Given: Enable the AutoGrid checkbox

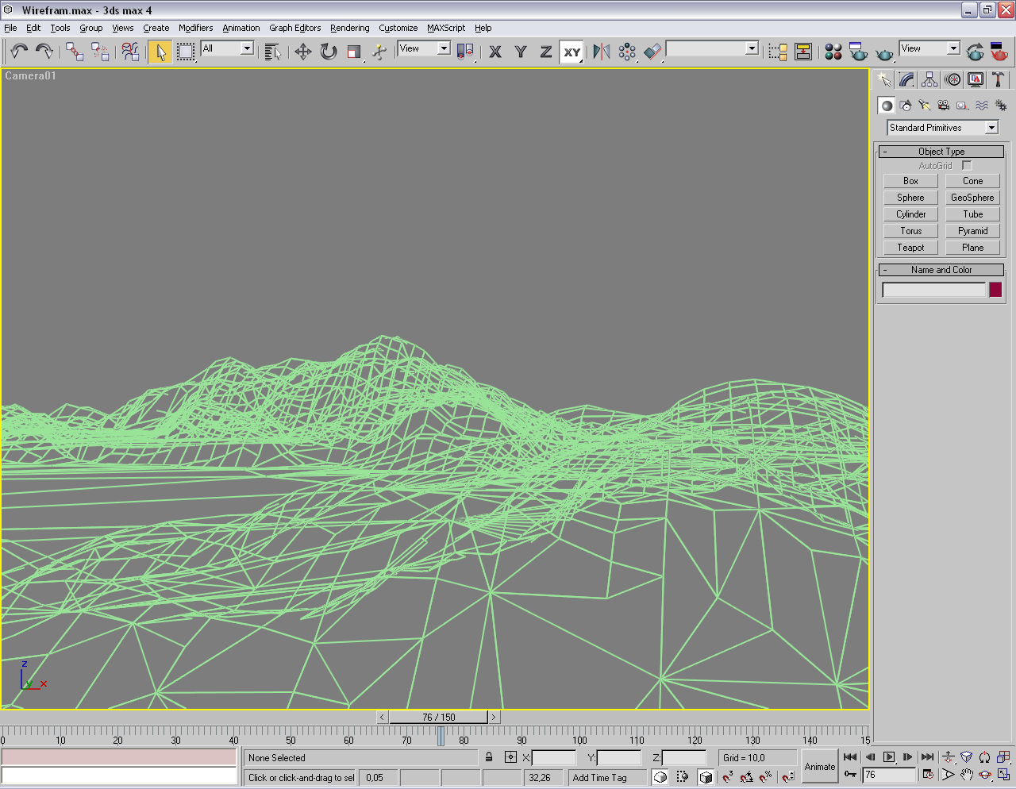Looking at the screenshot, I should (x=966, y=165).
